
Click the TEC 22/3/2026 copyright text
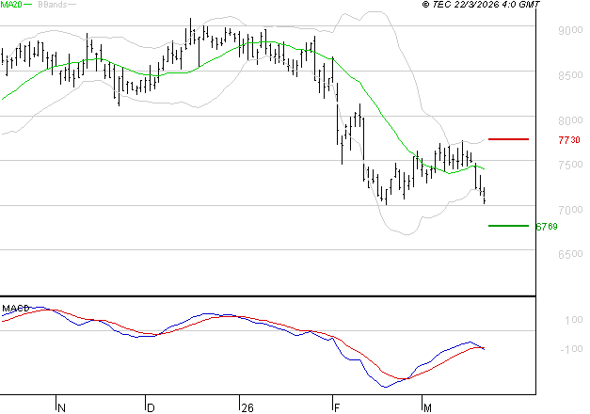[481, 5]
